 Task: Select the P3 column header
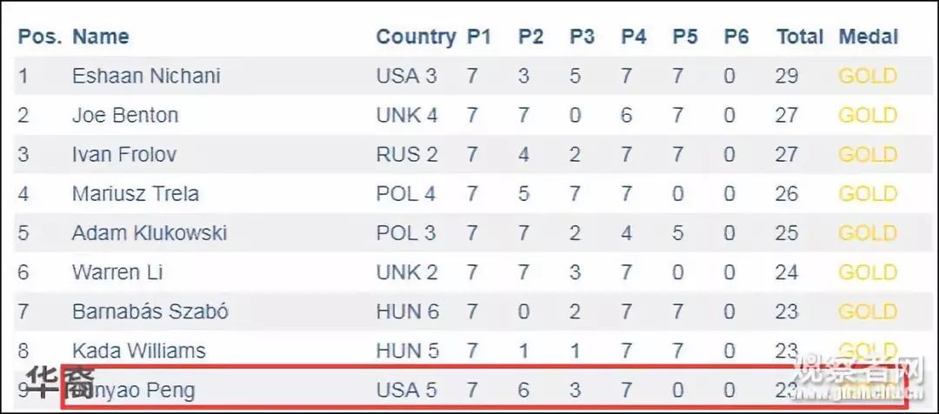(x=582, y=37)
